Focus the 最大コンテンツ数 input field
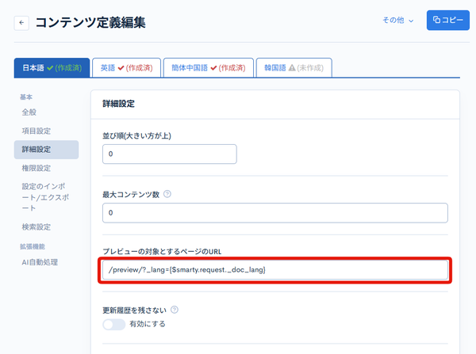Image resolution: width=476 pixels, height=354 pixels. (x=275, y=213)
